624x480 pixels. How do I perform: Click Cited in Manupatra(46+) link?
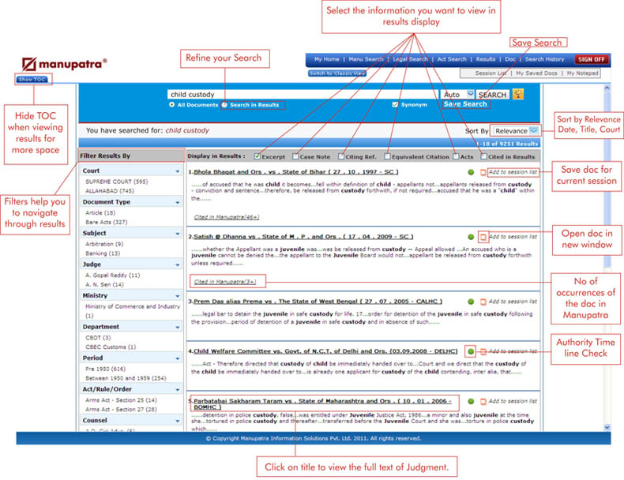point(227,217)
